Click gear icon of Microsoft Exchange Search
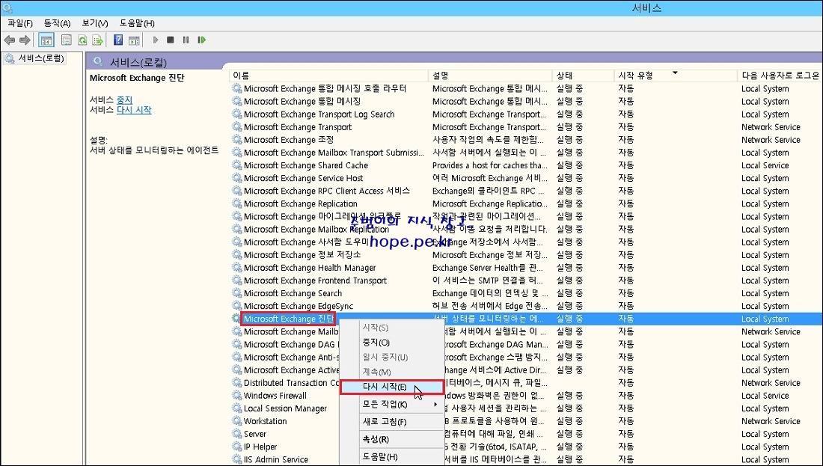This screenshot has height=466, width=823. pyautogui.click(x=237, y=293)
